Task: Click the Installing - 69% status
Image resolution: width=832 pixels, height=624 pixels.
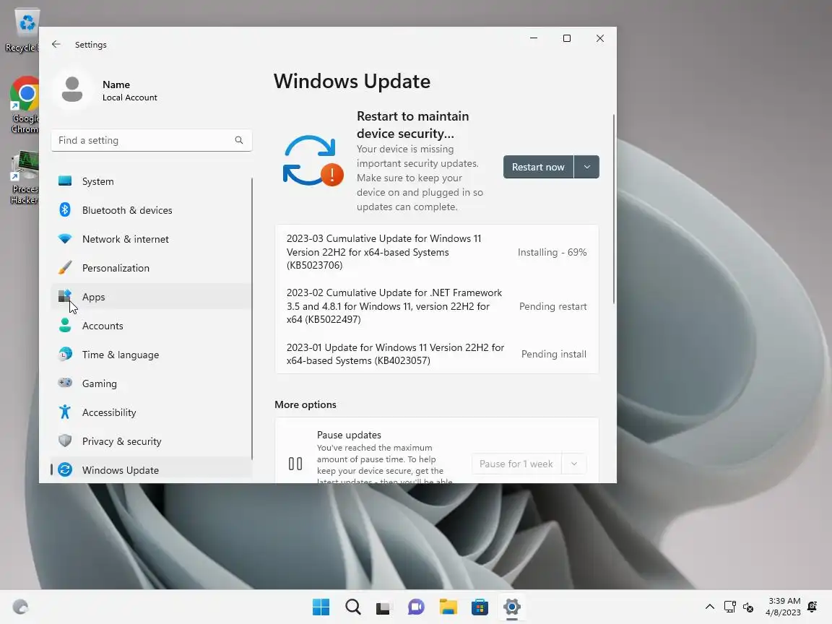Action: pos(552,252)
